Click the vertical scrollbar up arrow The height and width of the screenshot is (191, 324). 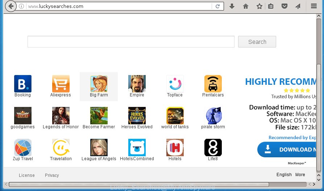tap(319, 16)
